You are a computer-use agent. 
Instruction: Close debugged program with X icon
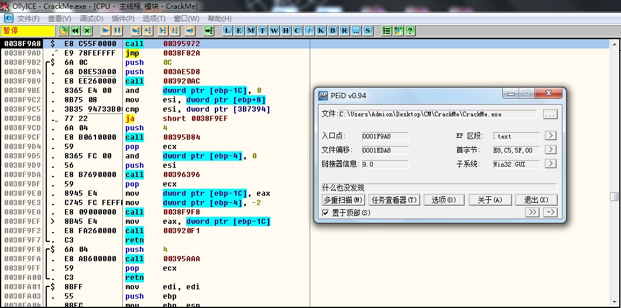point(87,31)
